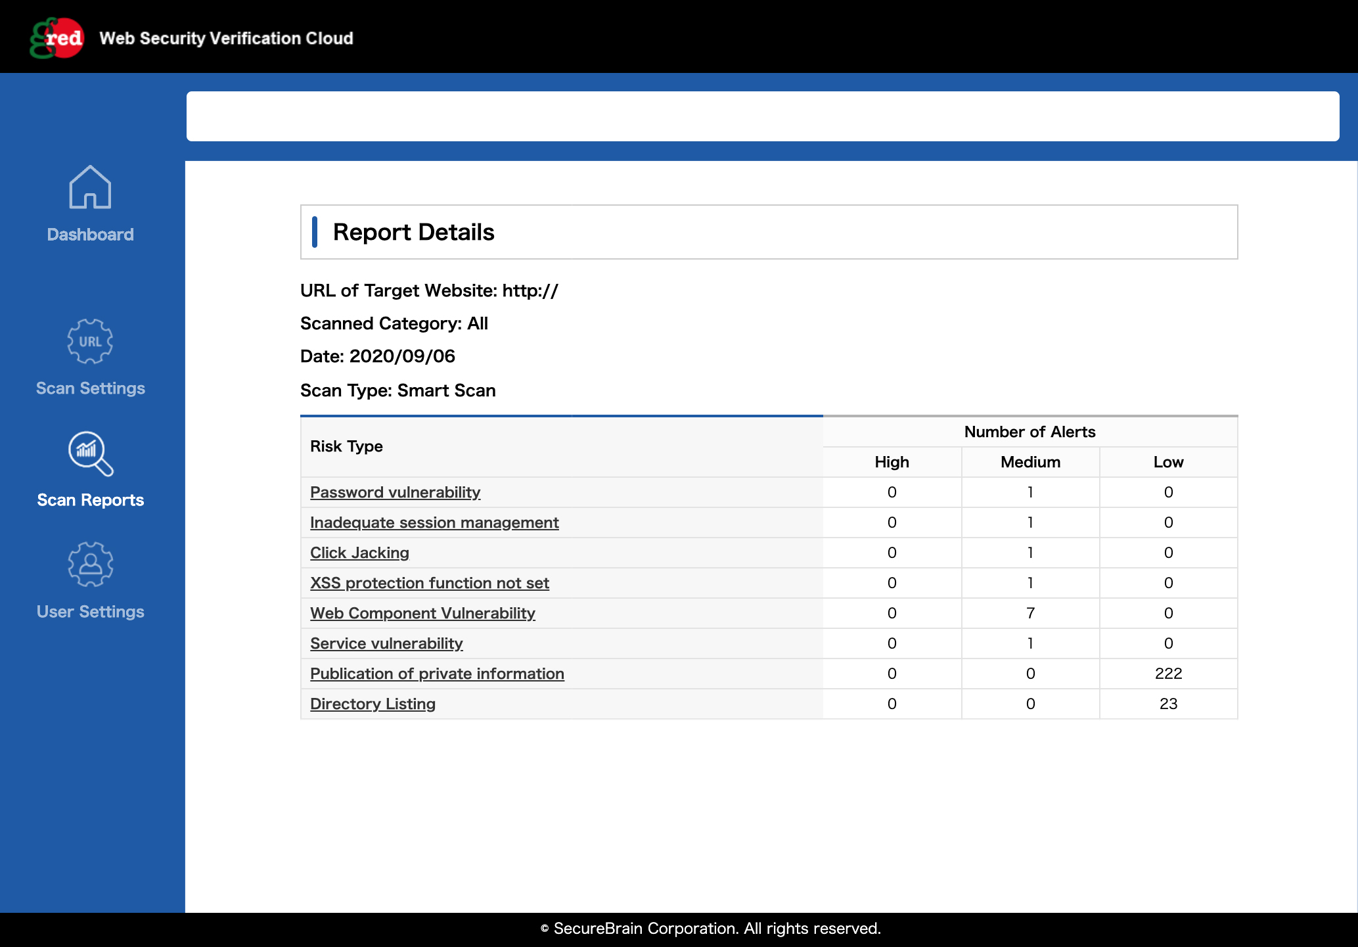Open User Settings profile icon
Image resolution: width=1358 pixels, height=947 pixels.
coord(90,564)
